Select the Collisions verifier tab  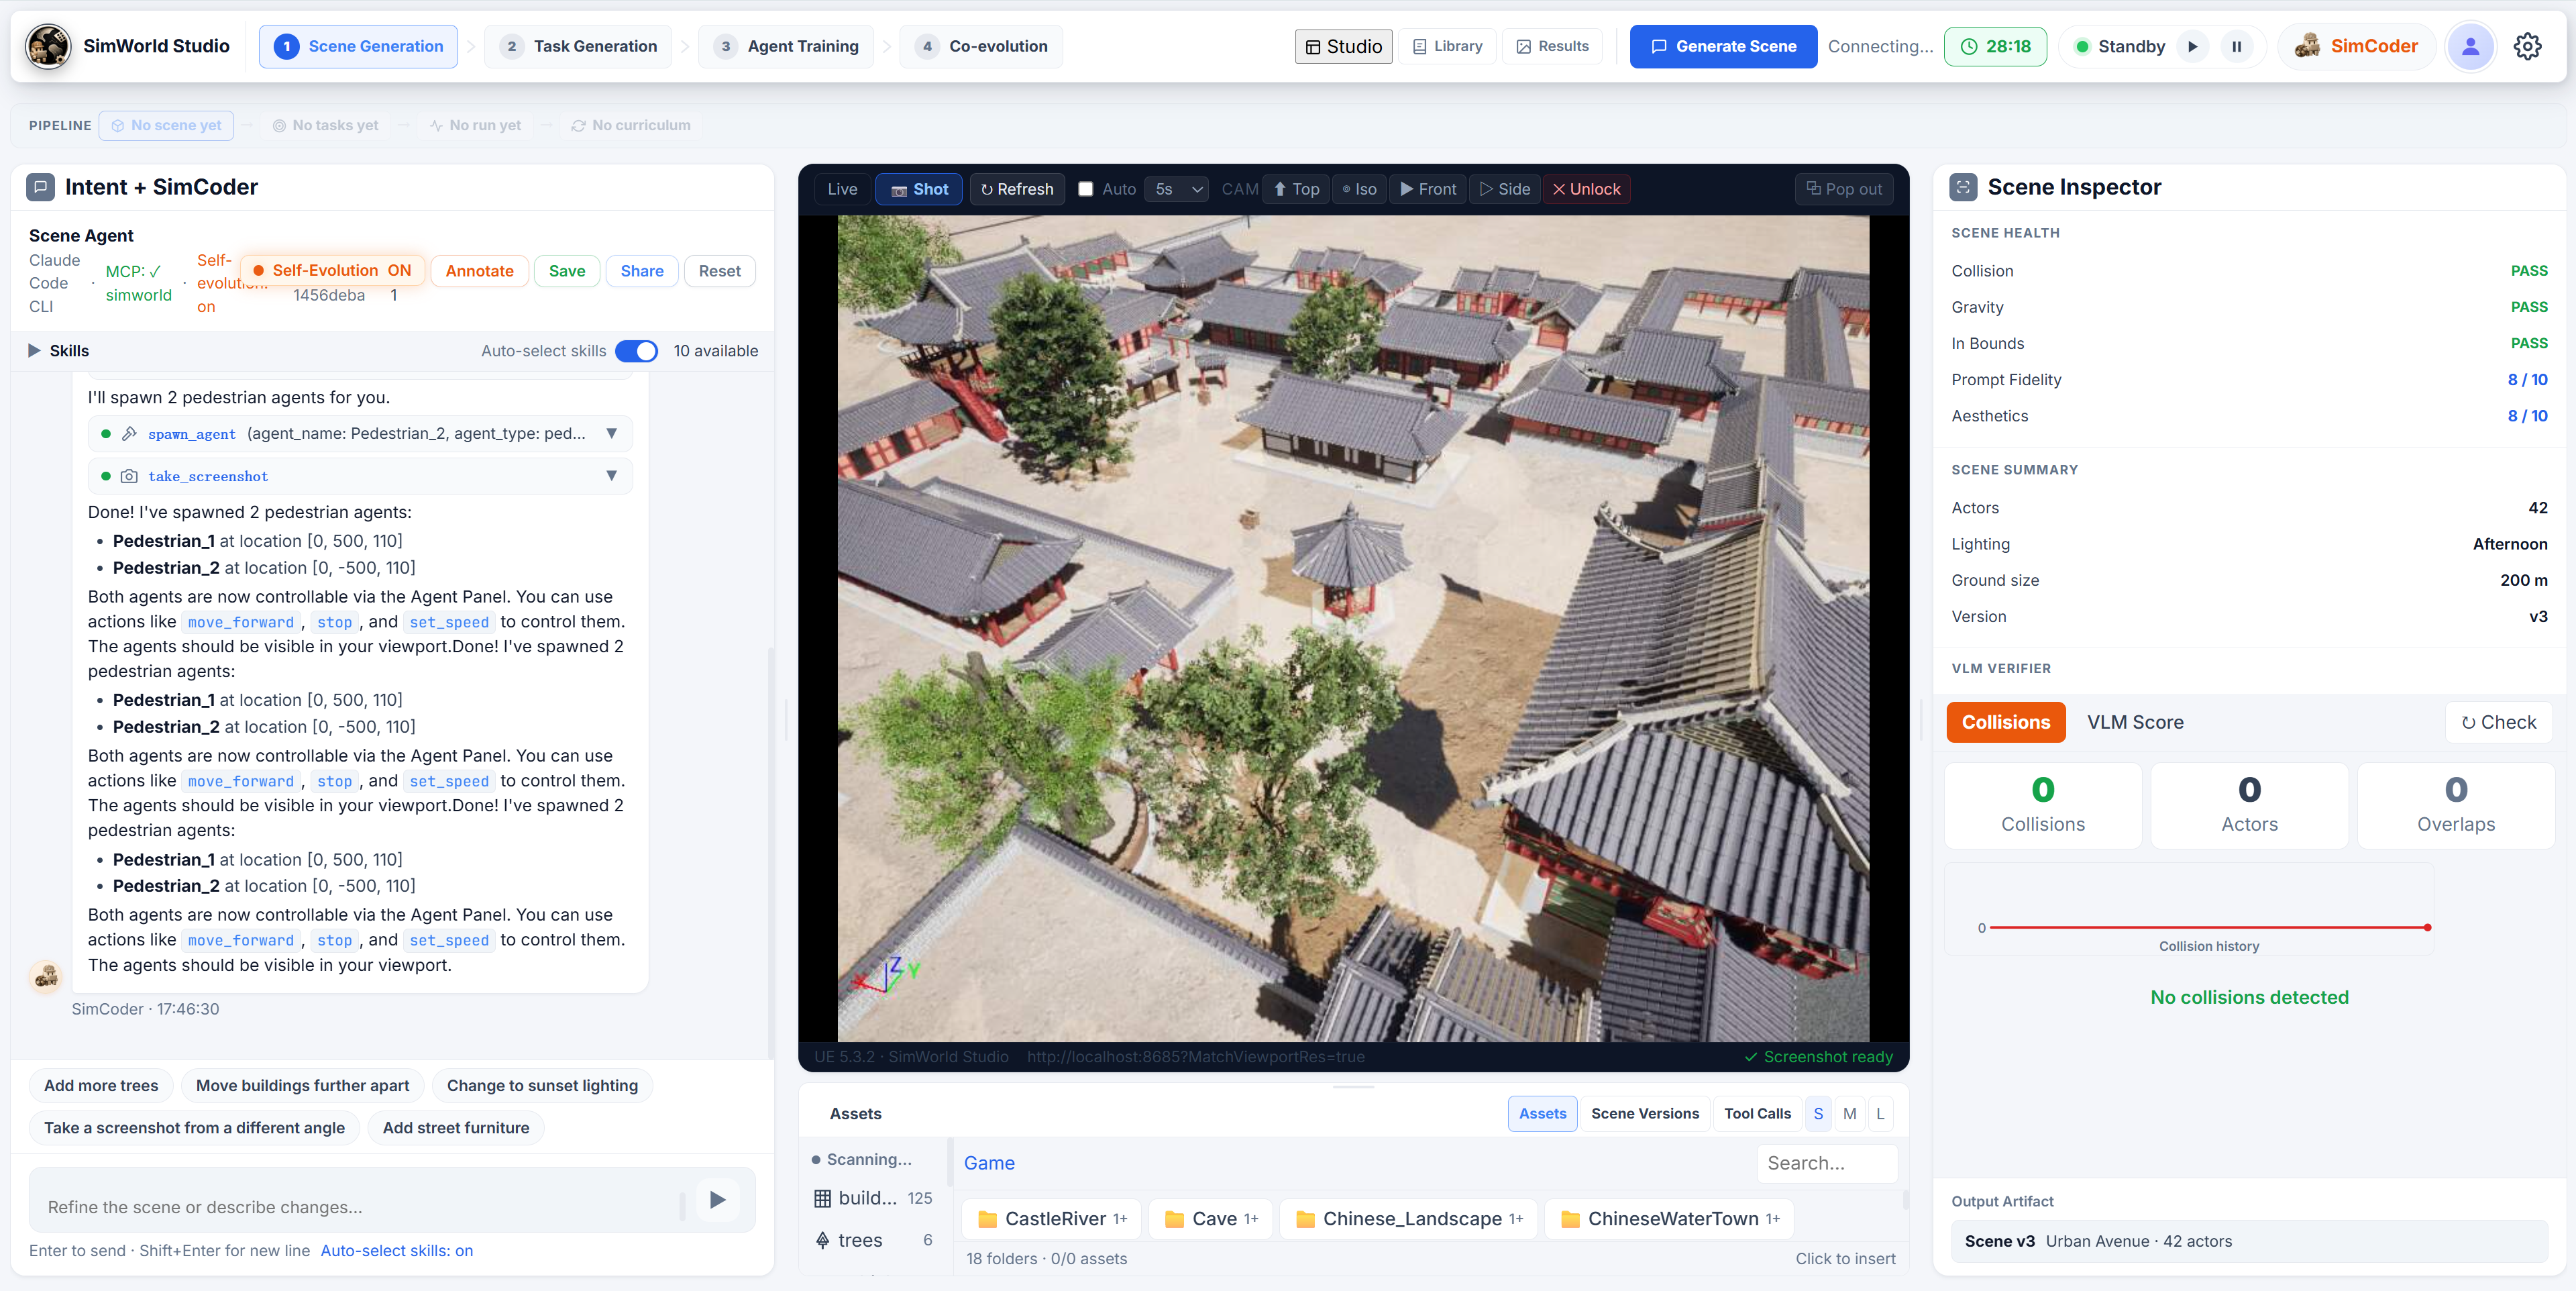[2005, 722]
